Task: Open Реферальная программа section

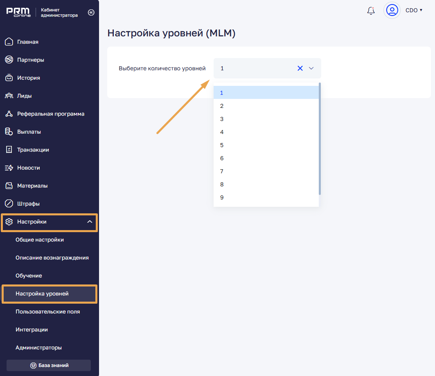Action: [50, 114]
